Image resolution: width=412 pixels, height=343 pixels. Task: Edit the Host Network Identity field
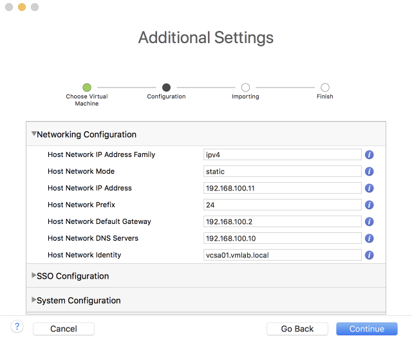tap(282, 255)
